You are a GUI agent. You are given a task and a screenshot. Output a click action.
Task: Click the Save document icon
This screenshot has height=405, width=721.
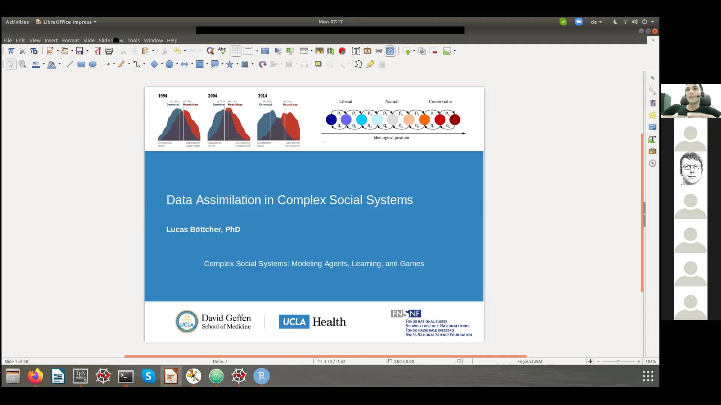[x=80, y=51]
